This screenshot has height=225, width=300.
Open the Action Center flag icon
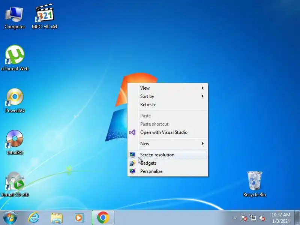click(x=244, y=218)
